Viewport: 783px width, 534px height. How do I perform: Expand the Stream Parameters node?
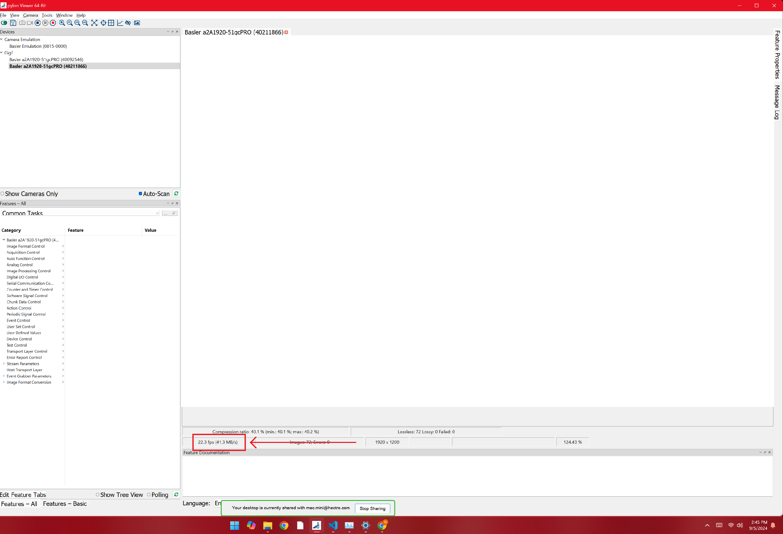coord(4,364)
